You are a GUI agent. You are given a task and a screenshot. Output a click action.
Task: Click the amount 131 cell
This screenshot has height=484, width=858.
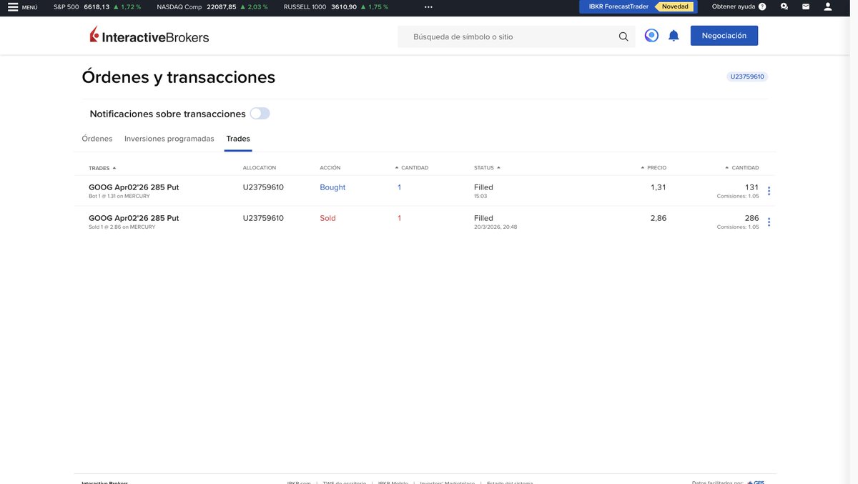751,187
